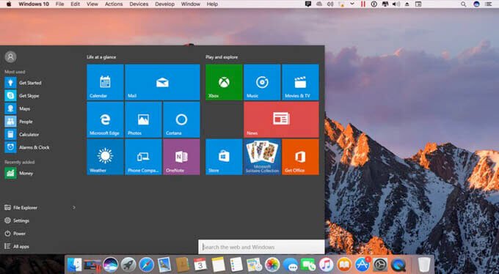This screenshot has width=499, height=274.
Task: Open Spotlight search in menu bar
Action: click(x=463, y=4)
